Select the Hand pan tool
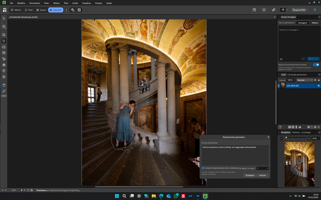This screenshot has height=200, width=321. coord(4,85)
